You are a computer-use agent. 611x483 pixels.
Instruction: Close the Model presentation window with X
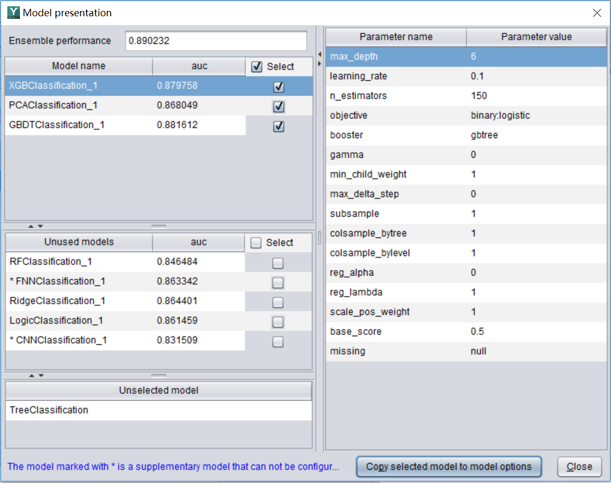596,13
